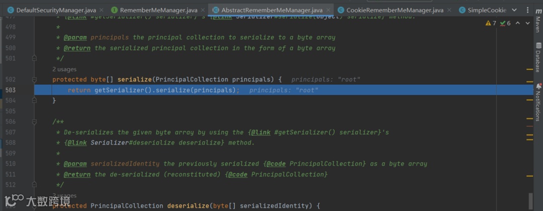Image resolution: width=543 pixels, height=211 pixels.
Task: Close the CookieRememberMeManager.java tab
Action: pyautogui.click(x=448, y=11)
